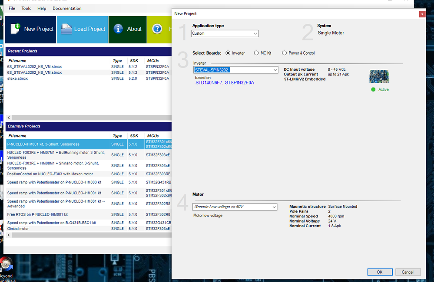The image size is (434, 282).
Task: Click Cancel in the New Project dialog
Action: (x=407, y=272)
